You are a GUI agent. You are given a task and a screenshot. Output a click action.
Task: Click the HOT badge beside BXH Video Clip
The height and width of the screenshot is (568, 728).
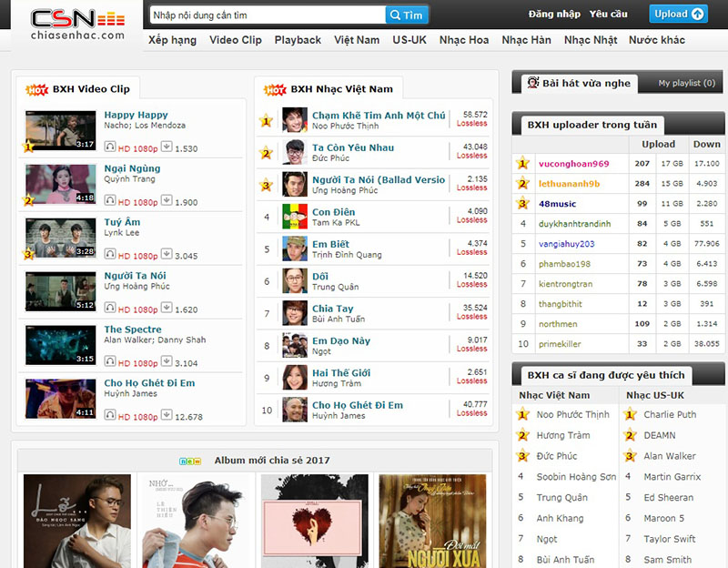click(36, 89)
